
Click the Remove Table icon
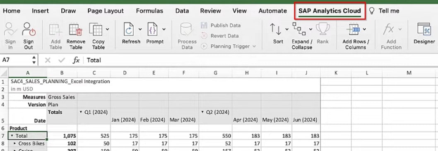point(76,30)
